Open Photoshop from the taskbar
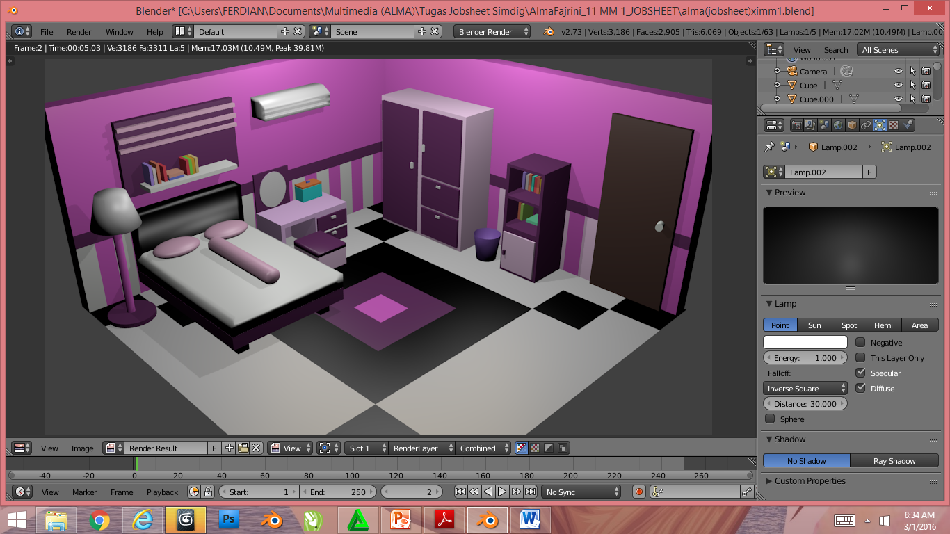Screen dimensions: 950x534 [229, 519]
